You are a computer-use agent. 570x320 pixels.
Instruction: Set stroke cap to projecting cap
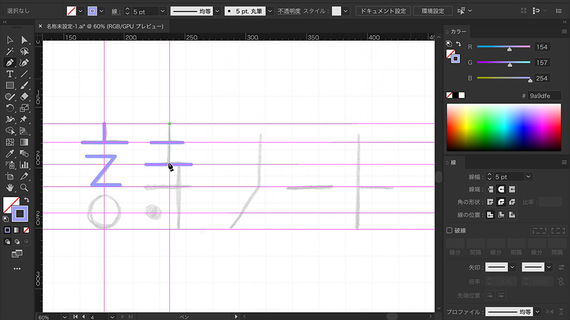click(x=512, y=190)
